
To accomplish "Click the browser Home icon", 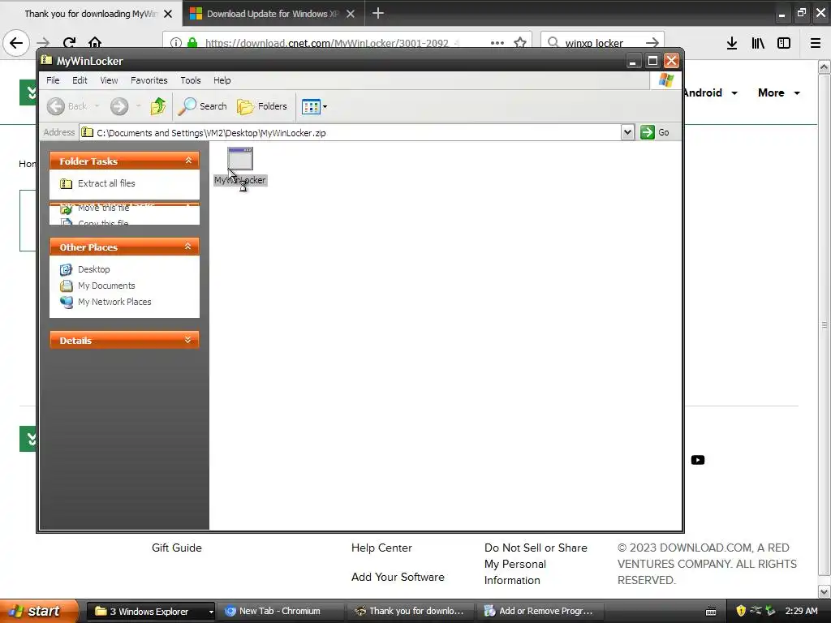I will click(95, 43).
